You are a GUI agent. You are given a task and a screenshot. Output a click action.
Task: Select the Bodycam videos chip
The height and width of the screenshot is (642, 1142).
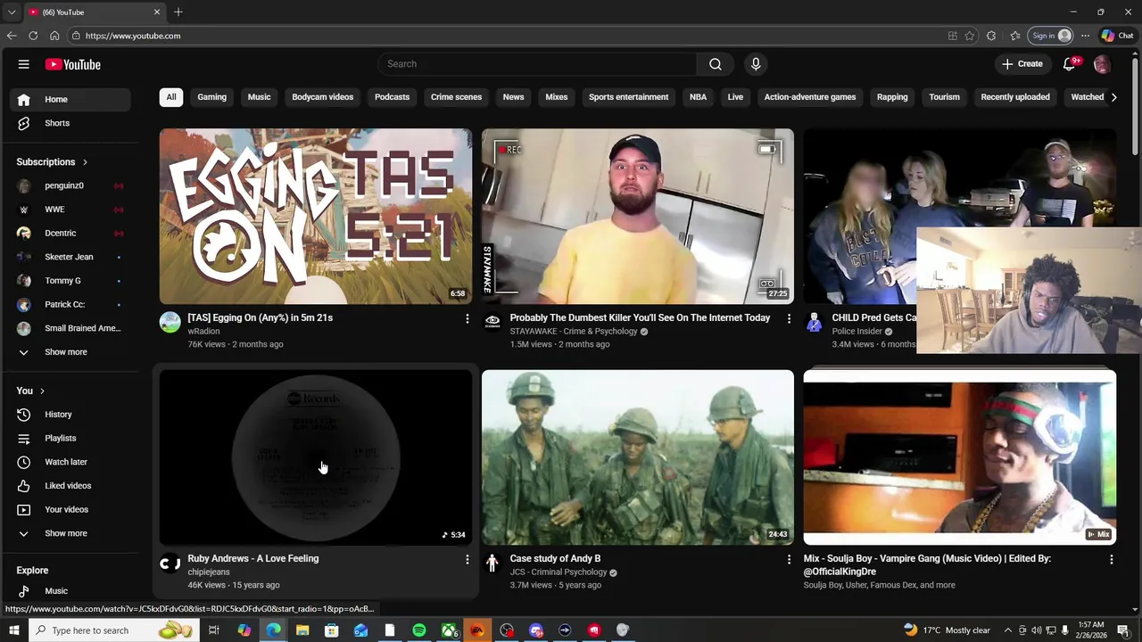(x=323, y=97)
